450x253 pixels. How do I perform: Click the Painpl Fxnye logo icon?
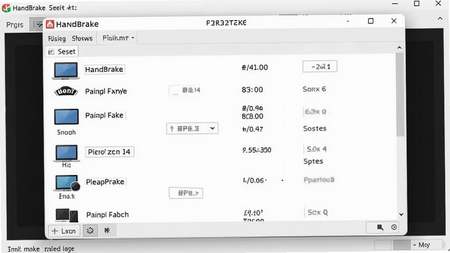tap(66, 91)
